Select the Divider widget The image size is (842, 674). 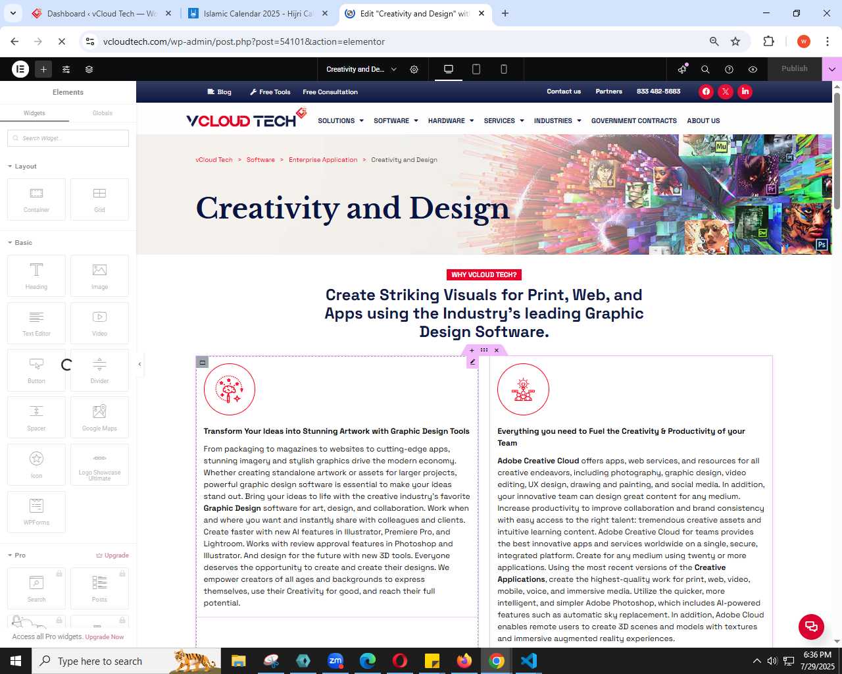click(99, 371)
